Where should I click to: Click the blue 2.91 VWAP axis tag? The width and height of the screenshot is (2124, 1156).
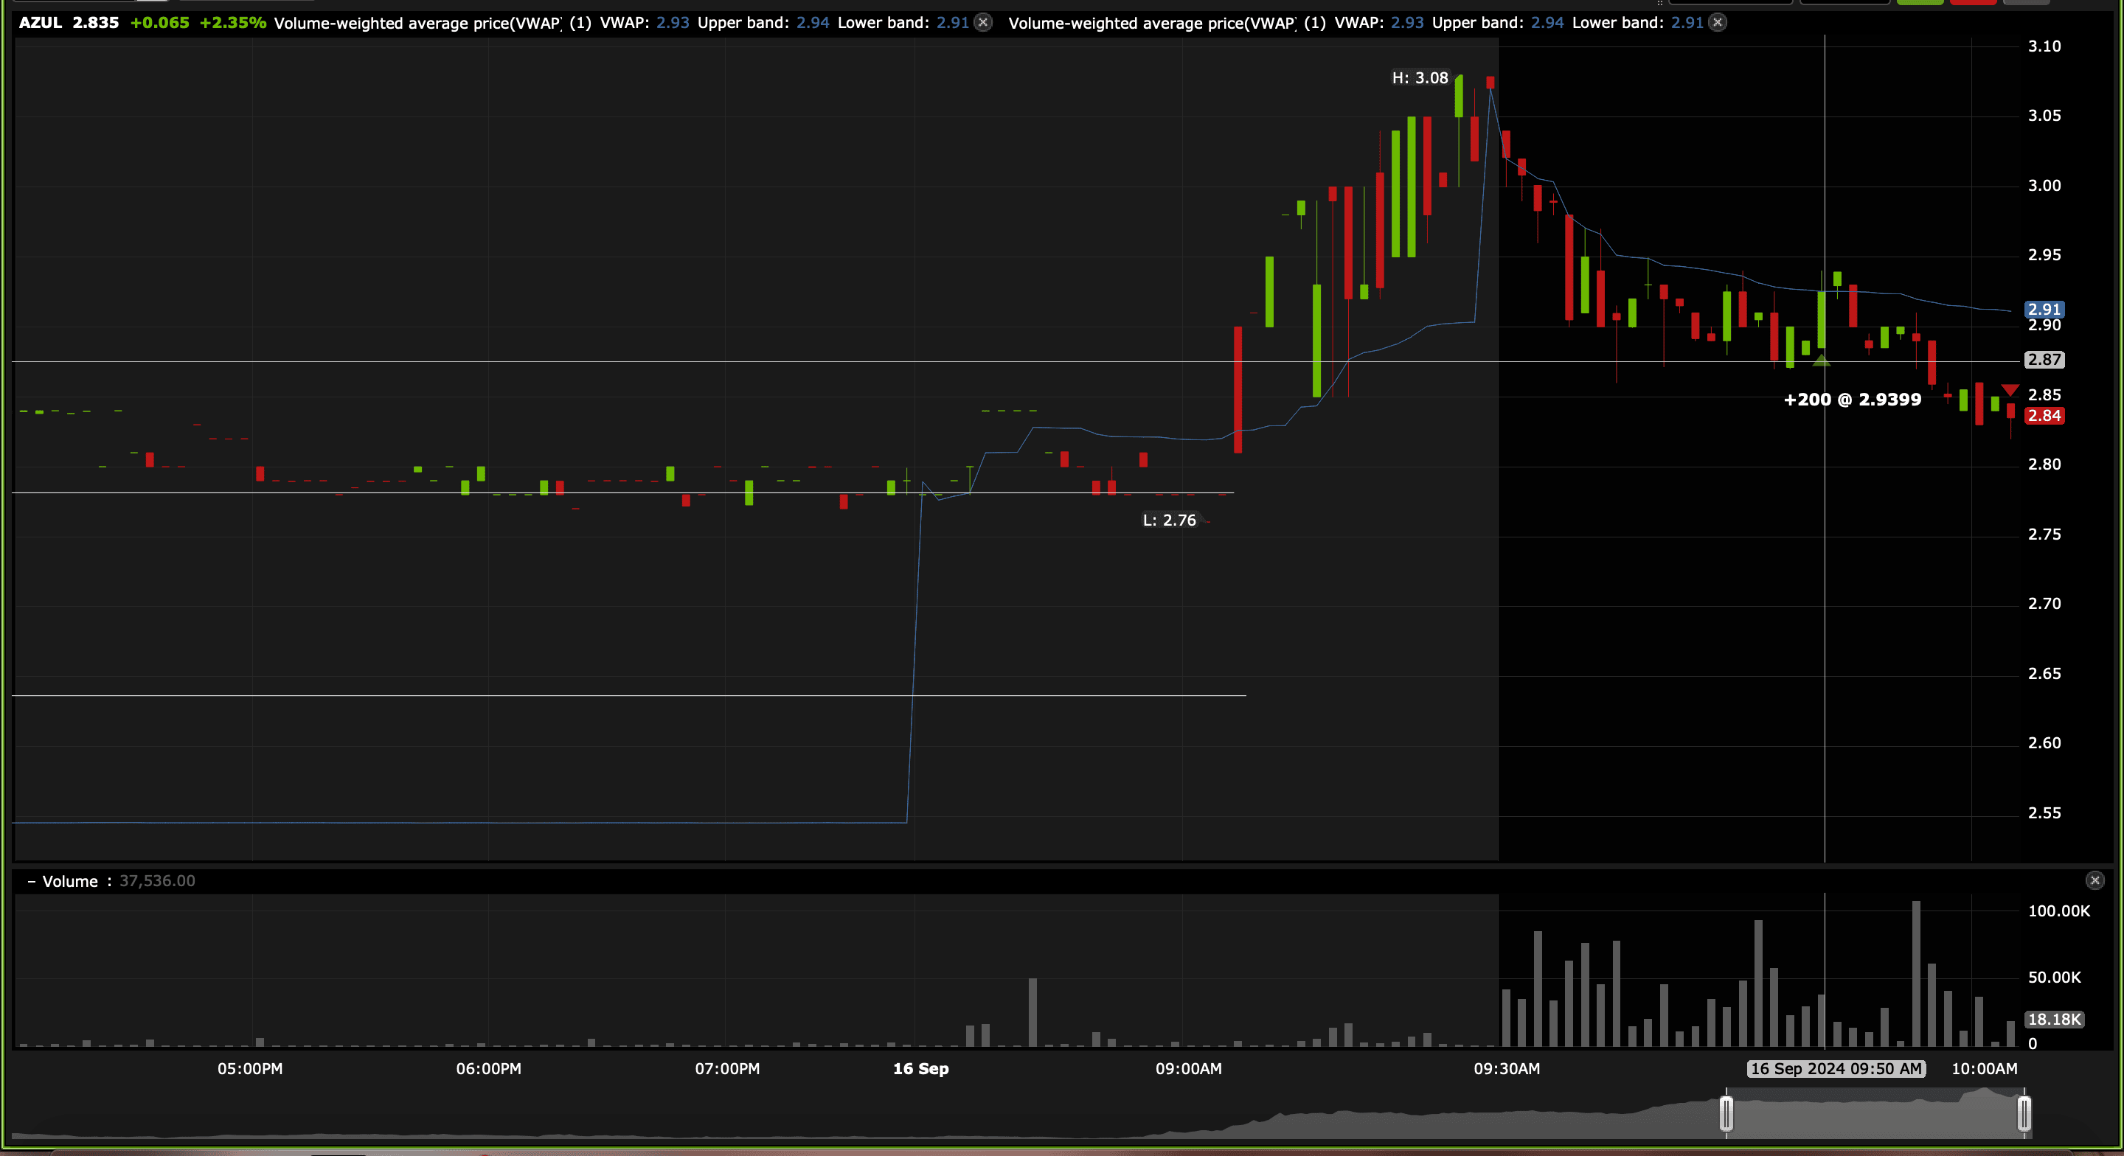(x=2044, y=309)
